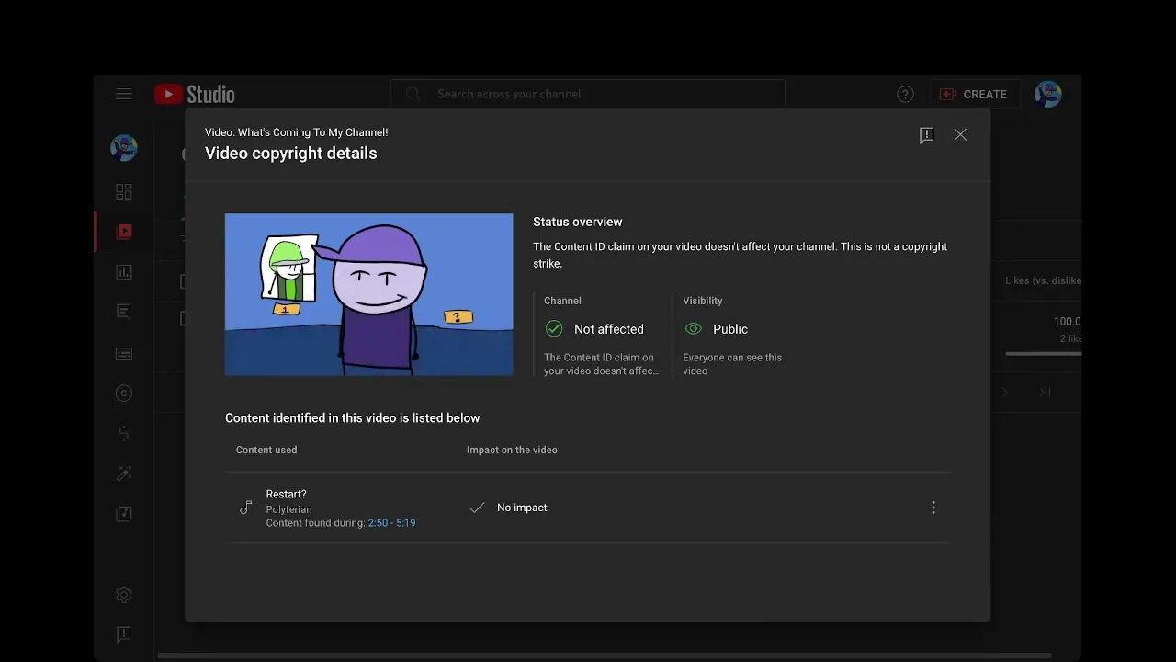Click the Public visibility eye icon

694,328
